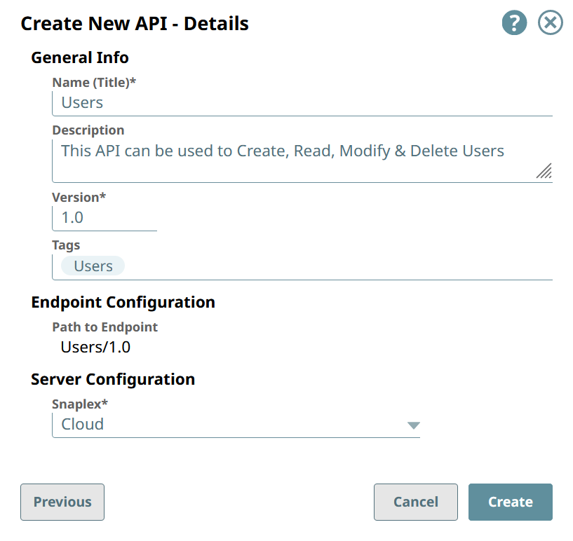Click the dialog title Create New API - Details
This screenshot has height=541, width=573.
pyautogui.click(x=135, y=23)
